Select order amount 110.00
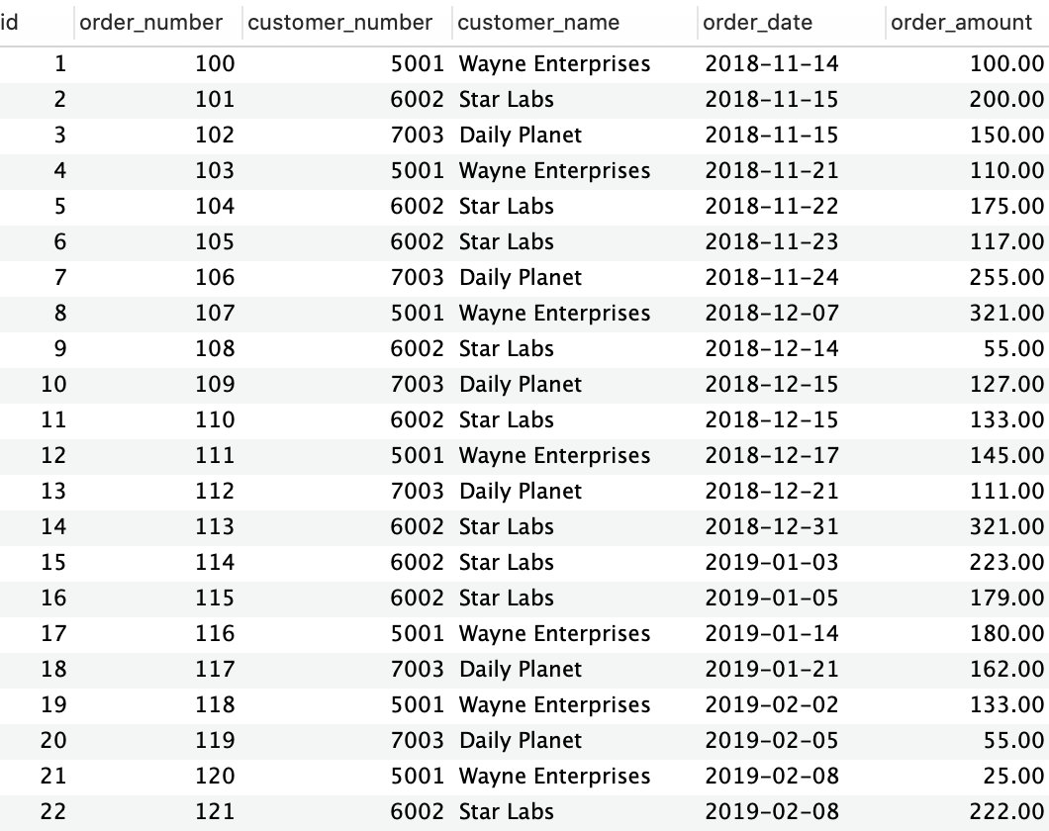The image size is (1049, 831). tap(1006, 170)
